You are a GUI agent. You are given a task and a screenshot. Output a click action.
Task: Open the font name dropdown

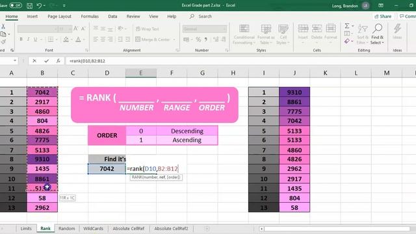[55, 29]
